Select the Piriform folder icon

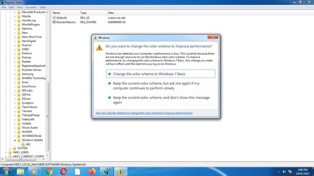(19, 53)
